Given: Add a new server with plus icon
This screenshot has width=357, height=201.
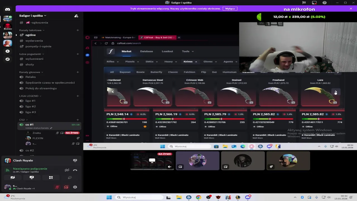Looking at the screenshot, I should 8,51.
